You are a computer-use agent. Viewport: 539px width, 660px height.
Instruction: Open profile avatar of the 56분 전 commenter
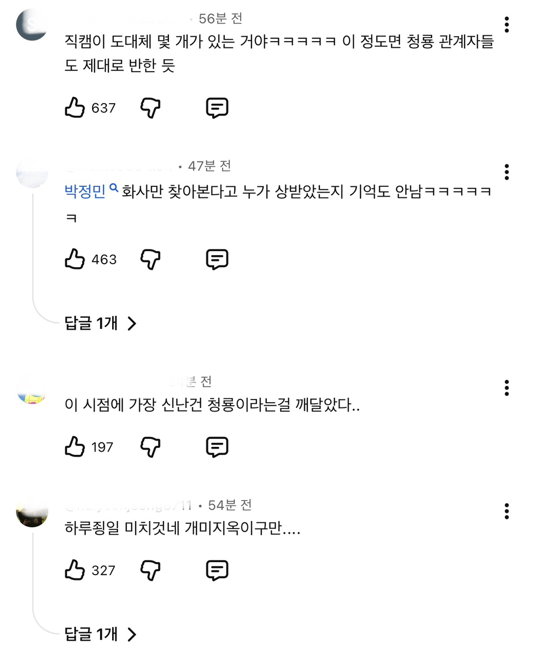32,25
